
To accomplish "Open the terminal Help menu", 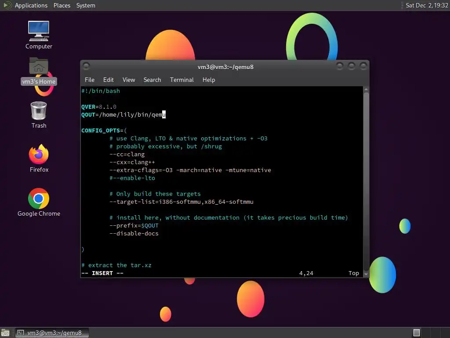I will [x=209, y=80].
